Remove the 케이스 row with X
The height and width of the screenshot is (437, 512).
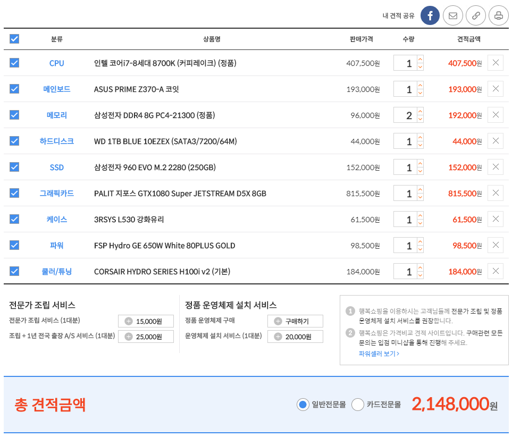pos(496,219)
